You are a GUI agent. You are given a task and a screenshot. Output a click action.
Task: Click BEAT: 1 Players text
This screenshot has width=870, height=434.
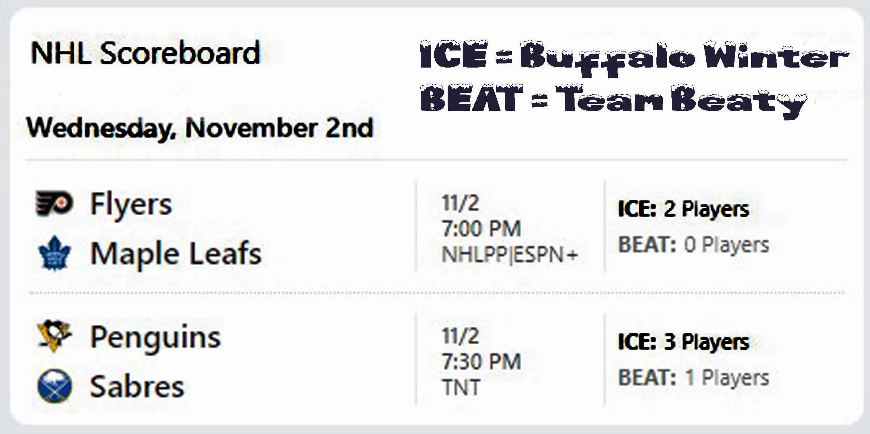(x=694, y=378)
